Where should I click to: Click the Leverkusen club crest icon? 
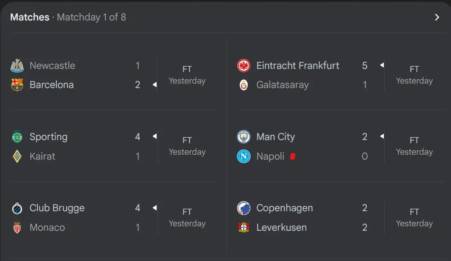[244, 228]
